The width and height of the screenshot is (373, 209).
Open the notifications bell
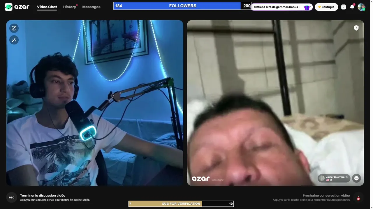point(352,7)
